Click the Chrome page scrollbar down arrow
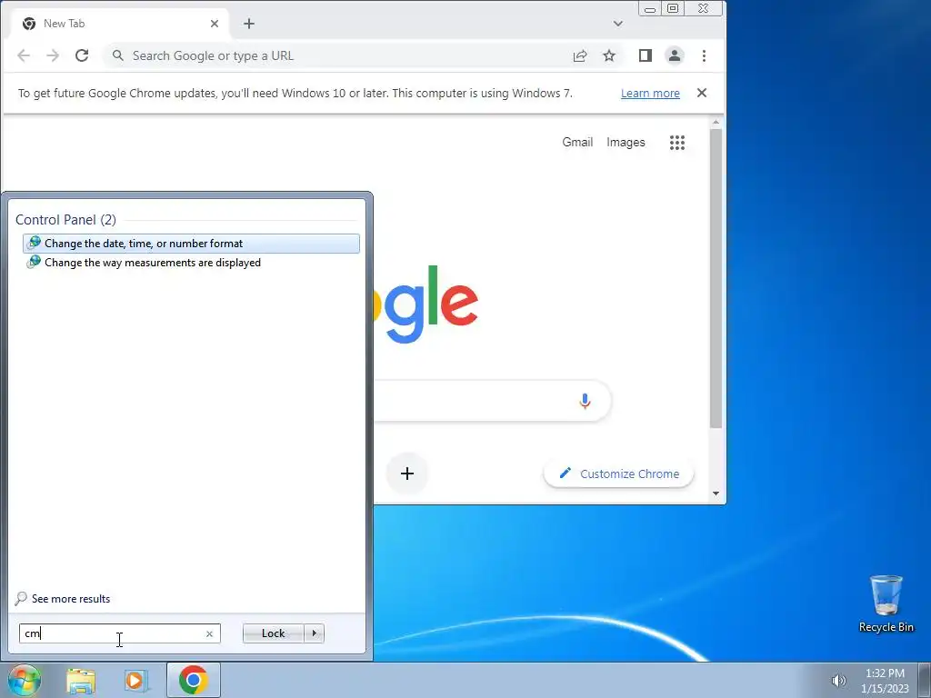931x698 pixels. pos(716,494)
